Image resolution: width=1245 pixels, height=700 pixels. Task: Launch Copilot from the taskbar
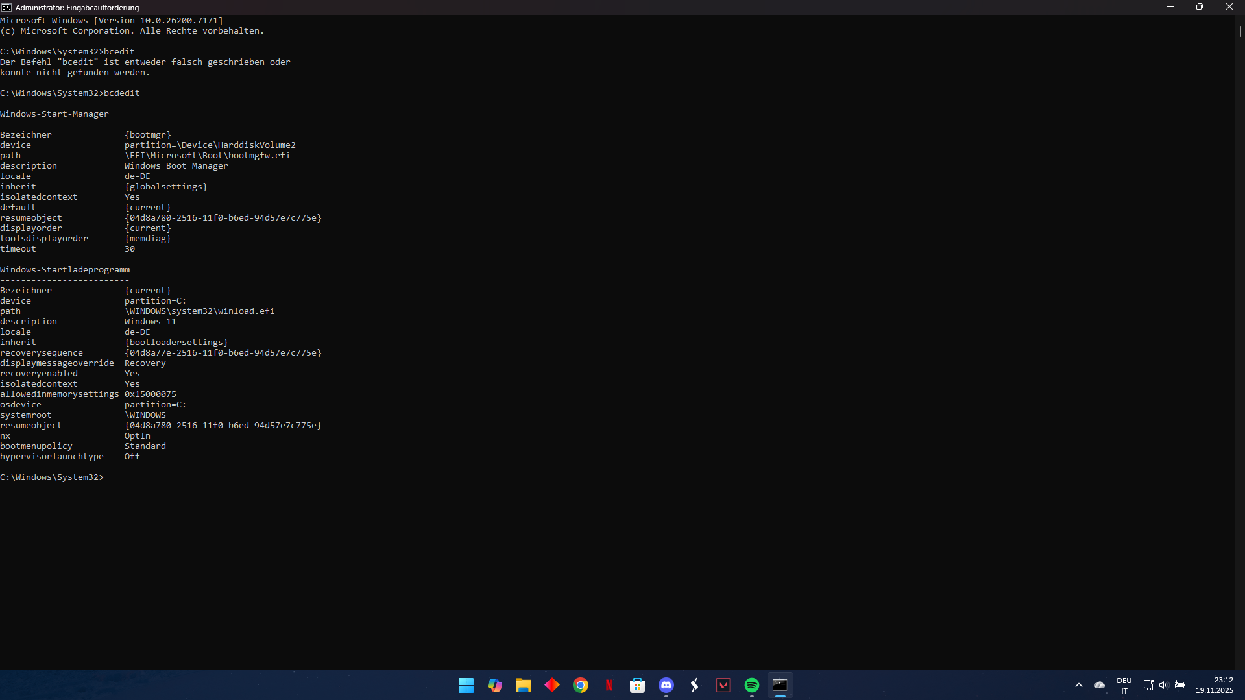[494, 685]
